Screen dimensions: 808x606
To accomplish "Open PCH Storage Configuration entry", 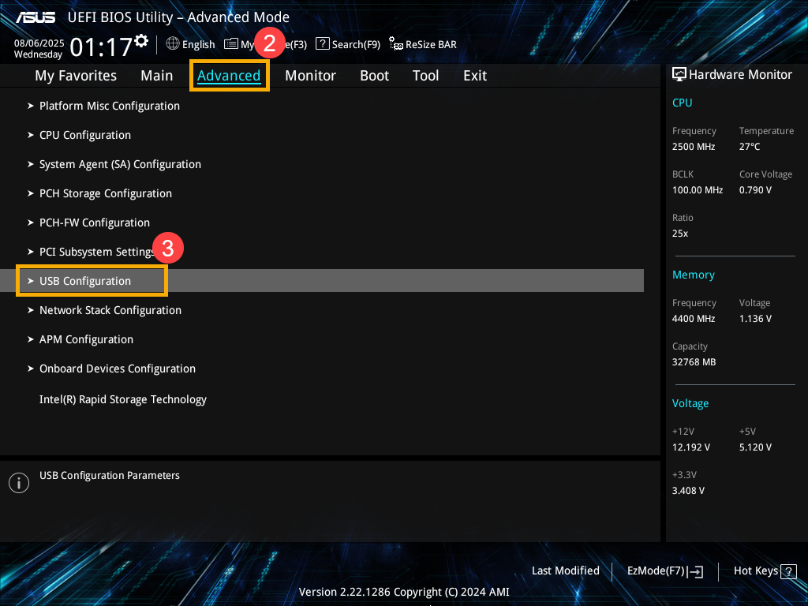I will coord(106,193).
